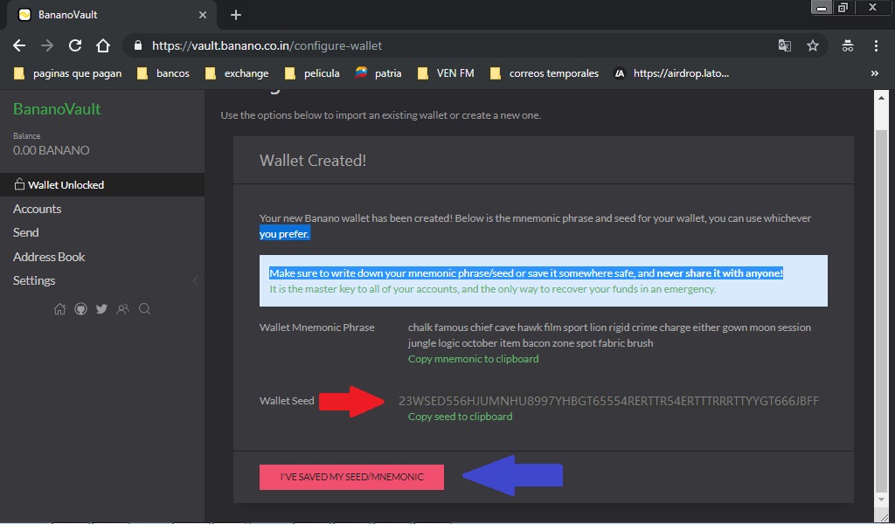This screenshot has height=524, width=895.
Task: Close the BananoVault tab
Action: pyautogui.click(x=203, y=15)
